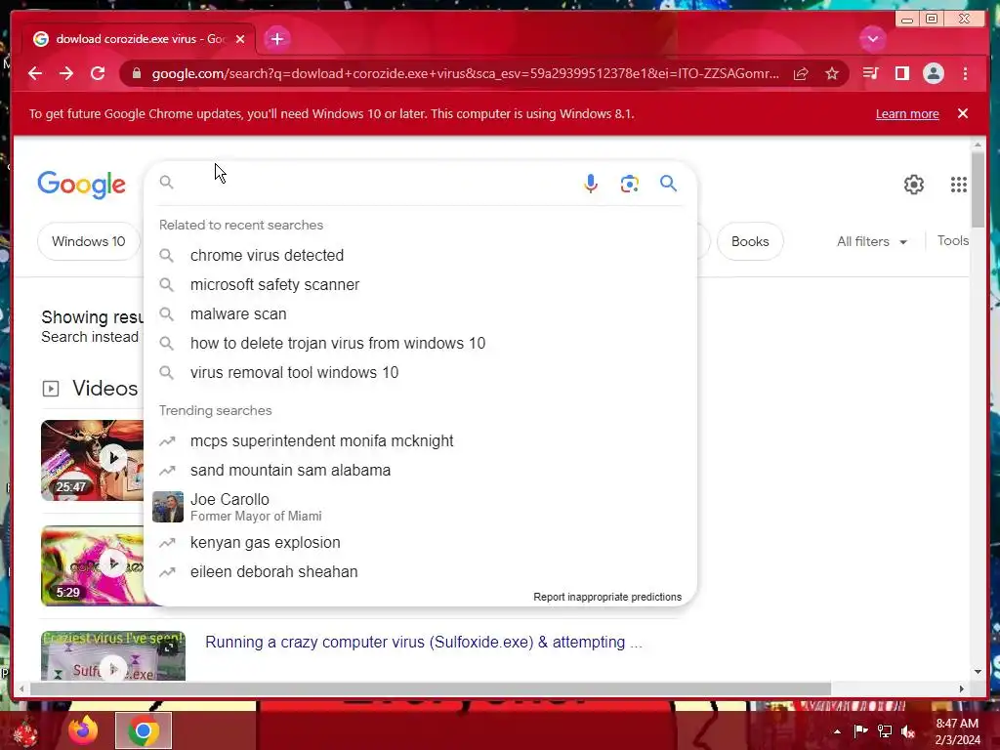Show hidden system tray icons
Viewport: 1000px width, 750px height.
[x=837, y=731]
